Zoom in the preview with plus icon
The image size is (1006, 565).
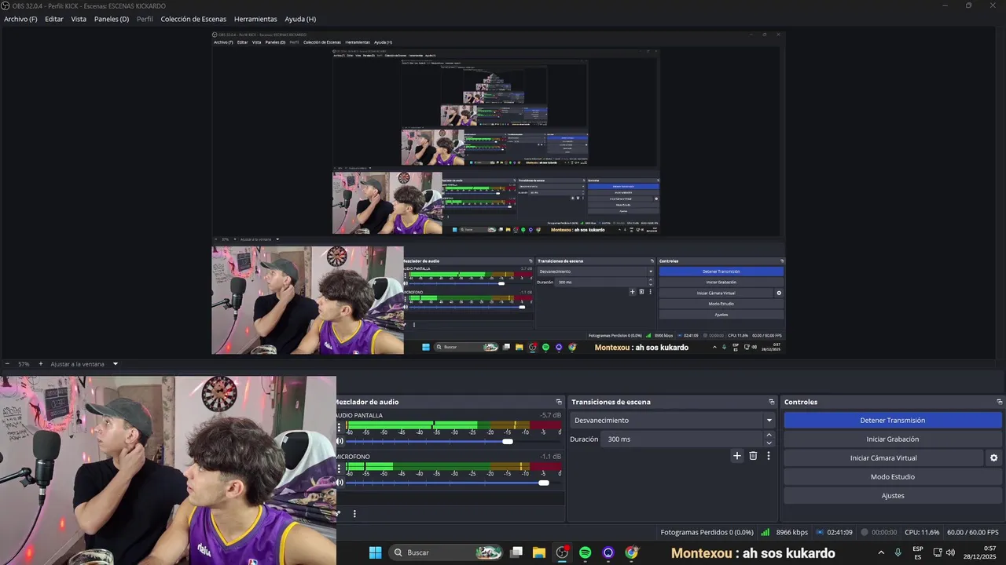pos(41,364)
